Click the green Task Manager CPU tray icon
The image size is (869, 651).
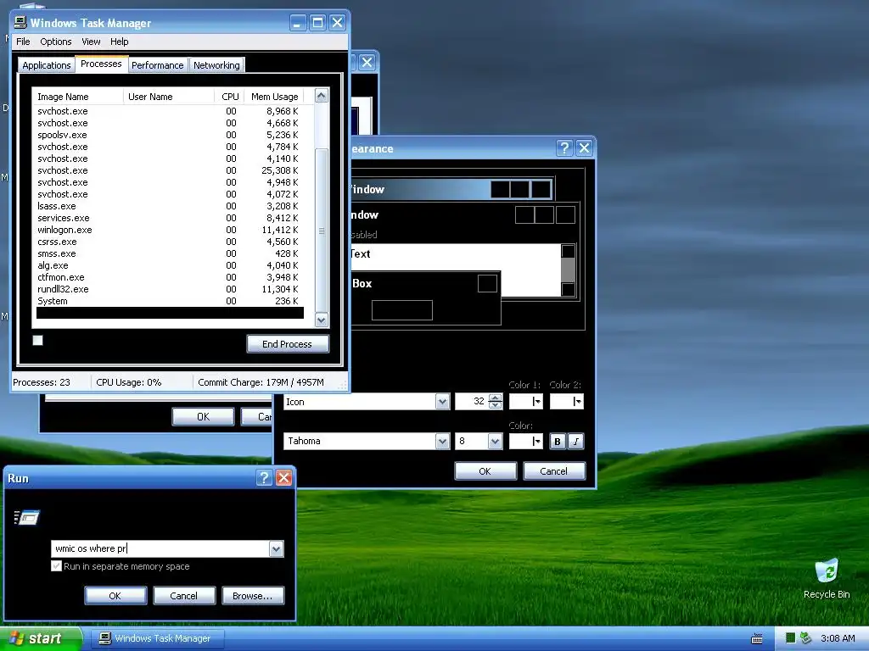click(790, 638)
